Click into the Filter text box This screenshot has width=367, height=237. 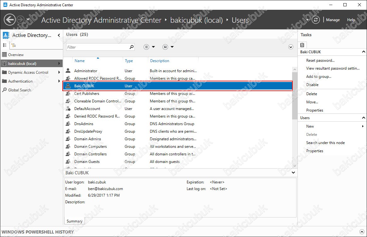point(97,47)
